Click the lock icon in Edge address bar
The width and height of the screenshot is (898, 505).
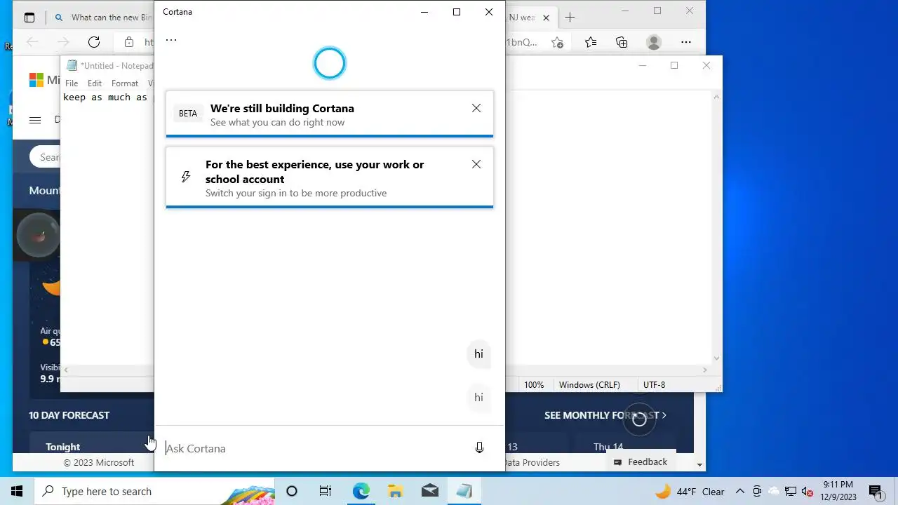point(129,42)
